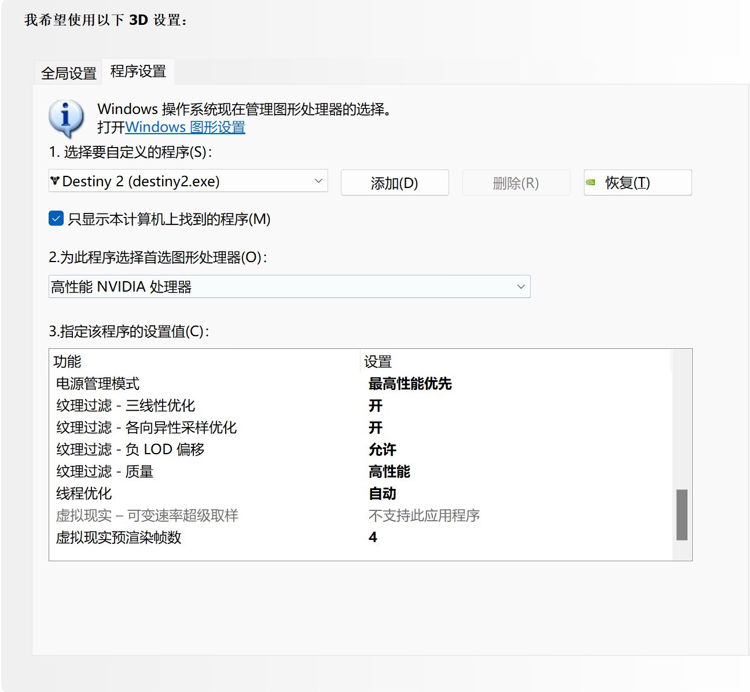Click the 允许 setting value
Screen dimensions: 750x692
[x=383, y=450]
